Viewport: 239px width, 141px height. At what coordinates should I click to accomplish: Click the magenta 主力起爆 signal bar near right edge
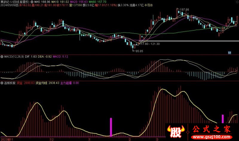[223, 119]
